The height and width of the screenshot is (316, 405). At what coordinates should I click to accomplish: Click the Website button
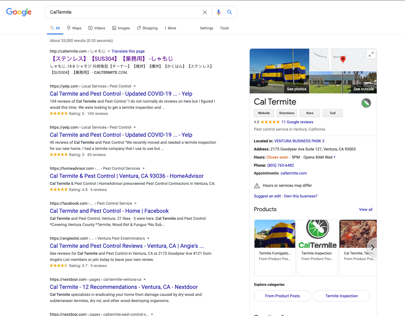[x=264, y=113]
